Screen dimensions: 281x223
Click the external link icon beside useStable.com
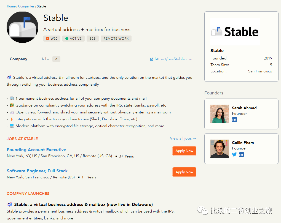[151, 59]
